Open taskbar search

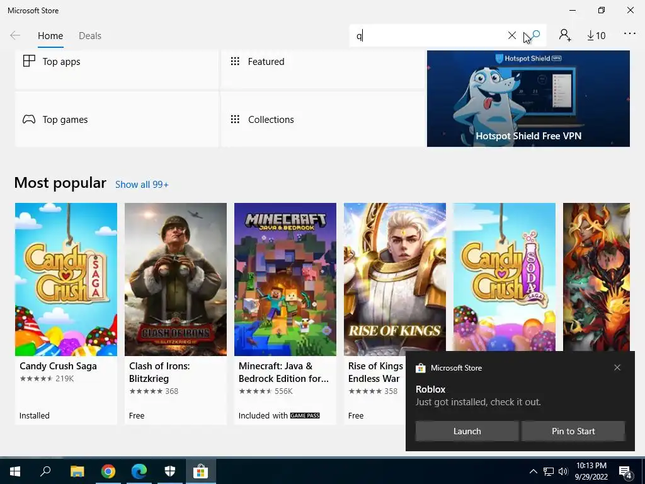(x=45, y=471)
